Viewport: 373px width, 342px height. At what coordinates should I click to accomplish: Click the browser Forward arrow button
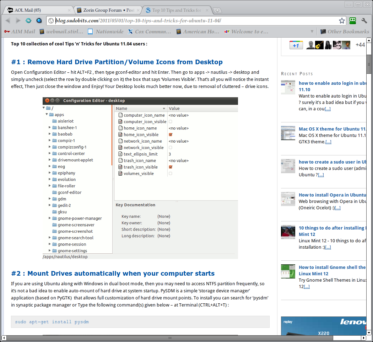coord(18,21)
